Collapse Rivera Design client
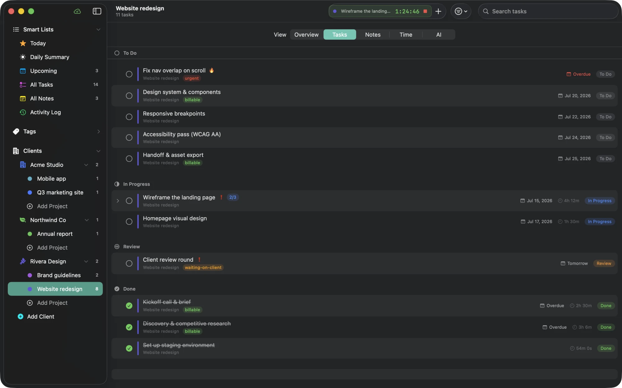The height and width of the screenshot is (388, 622). pos(86,261)
